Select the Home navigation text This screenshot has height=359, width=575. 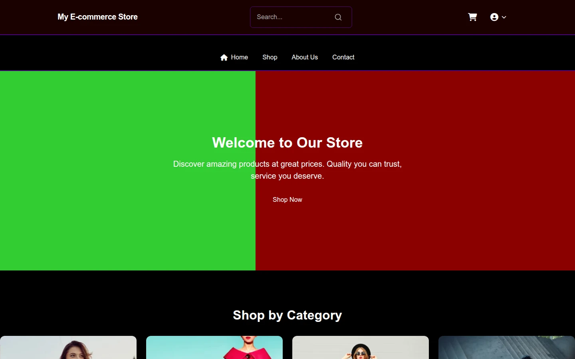(x=239, y=57)
